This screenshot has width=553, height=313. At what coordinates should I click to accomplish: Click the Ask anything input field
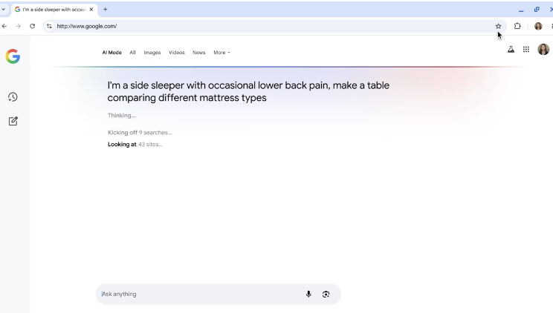[x=201, y=294]
